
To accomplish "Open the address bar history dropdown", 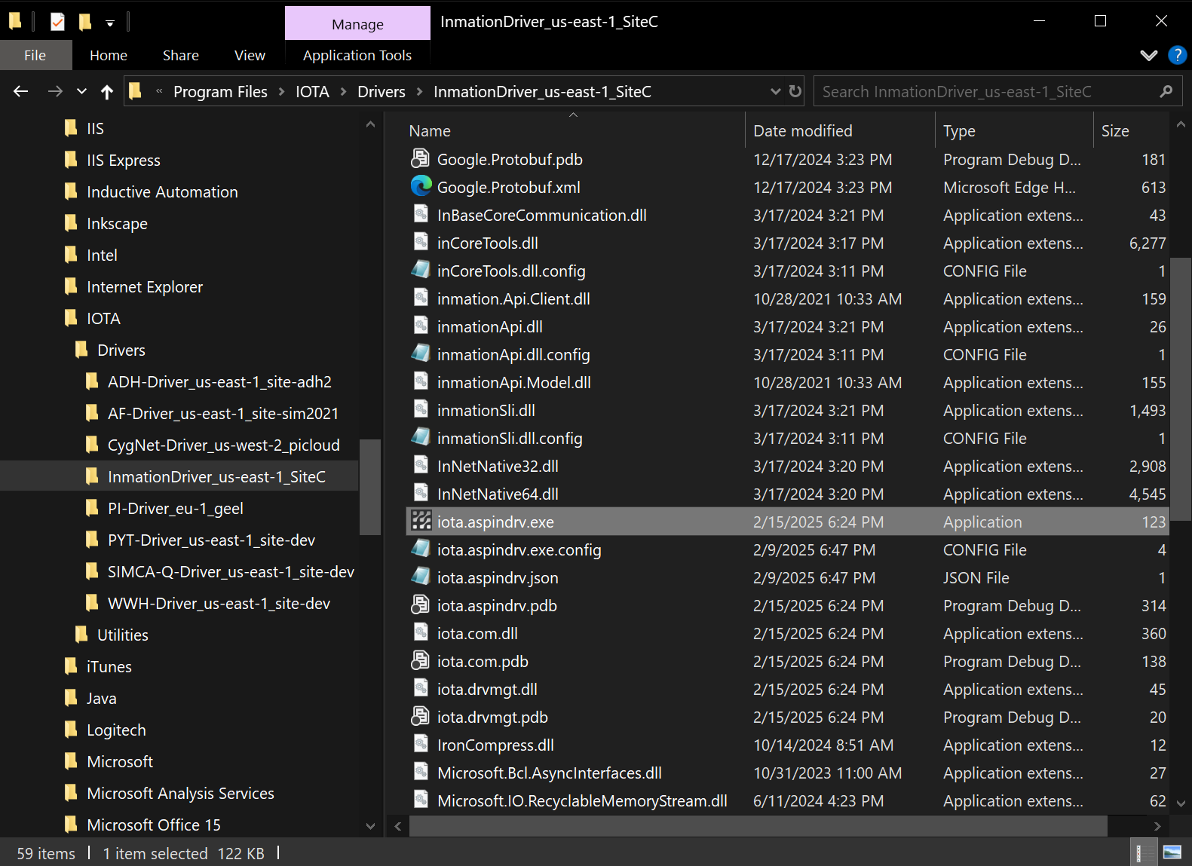I will 775,91.
